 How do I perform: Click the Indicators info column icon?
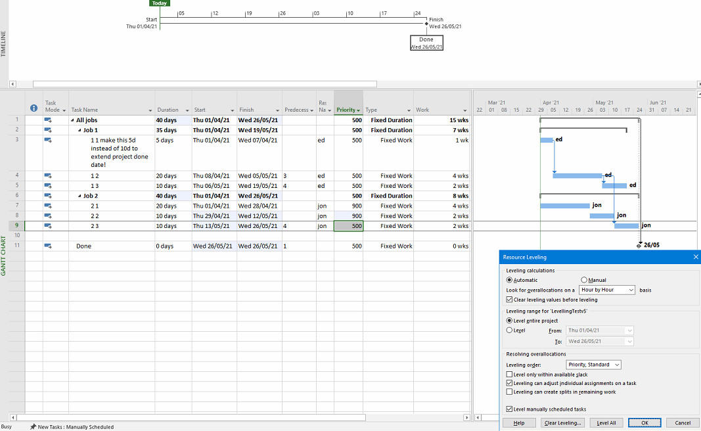pos(34,108)
